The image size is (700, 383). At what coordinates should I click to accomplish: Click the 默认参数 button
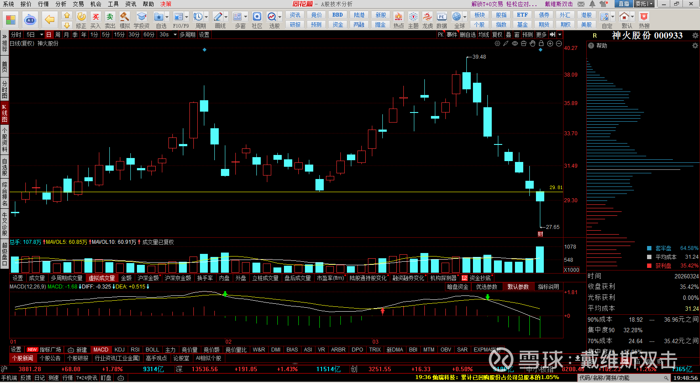click(518, 287)
